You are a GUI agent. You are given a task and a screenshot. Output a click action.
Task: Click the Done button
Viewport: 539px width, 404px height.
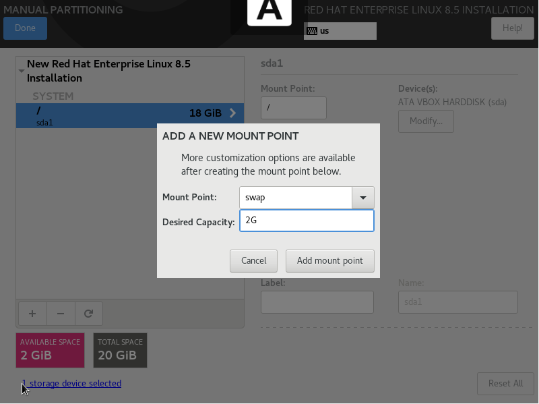25,28
